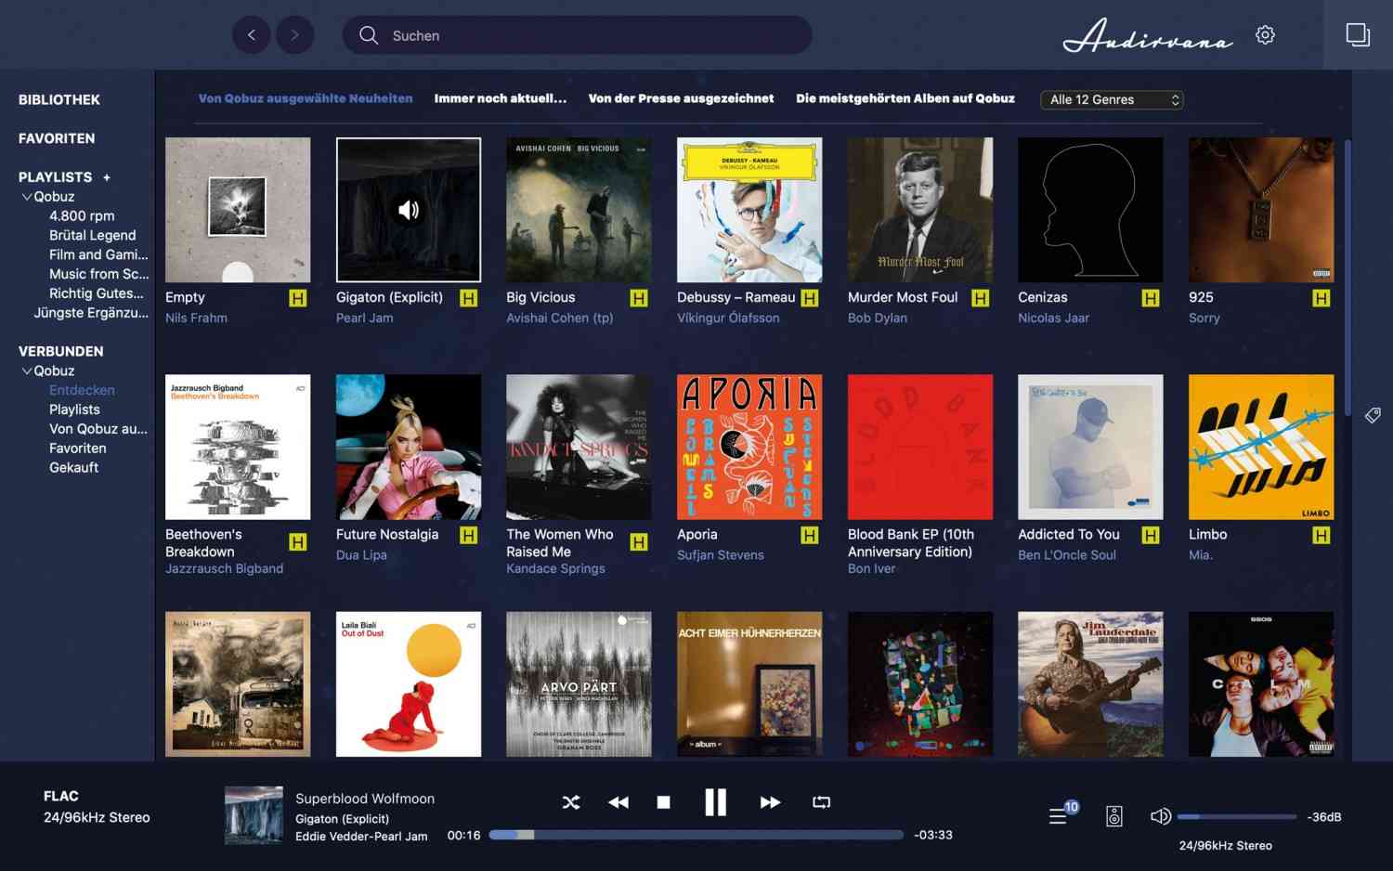Click Hi-Res badge beside Aporia
The image size is (1393, 871).
tap(810, 535)
